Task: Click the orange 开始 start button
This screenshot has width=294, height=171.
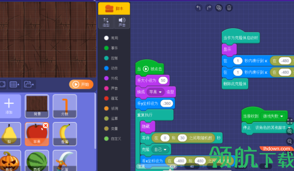Action: 81,85
